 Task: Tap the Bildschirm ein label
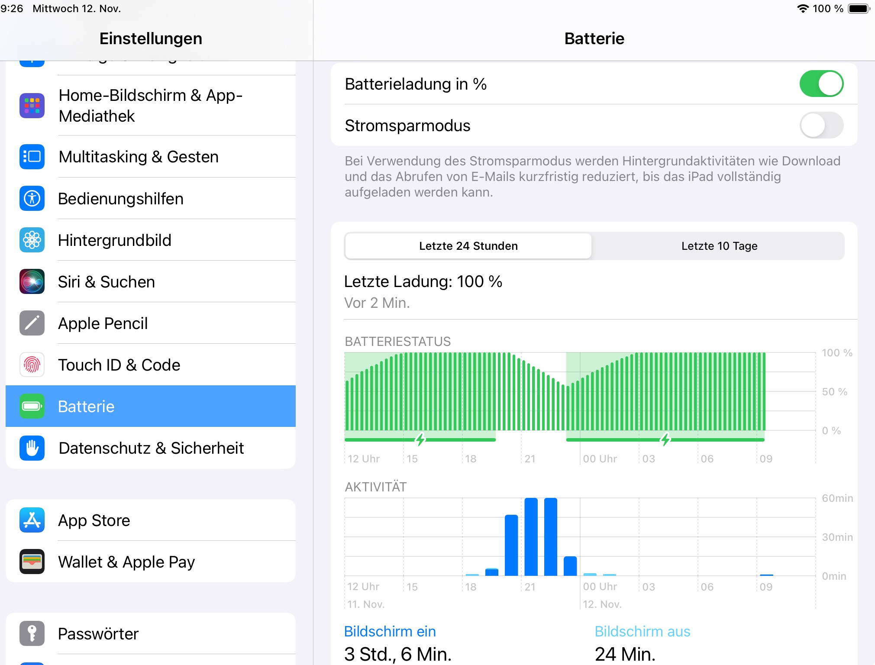[x=390, y=632]
